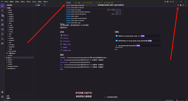
Task: Open 1.png under qrcode folder
Action: point(19,32)
